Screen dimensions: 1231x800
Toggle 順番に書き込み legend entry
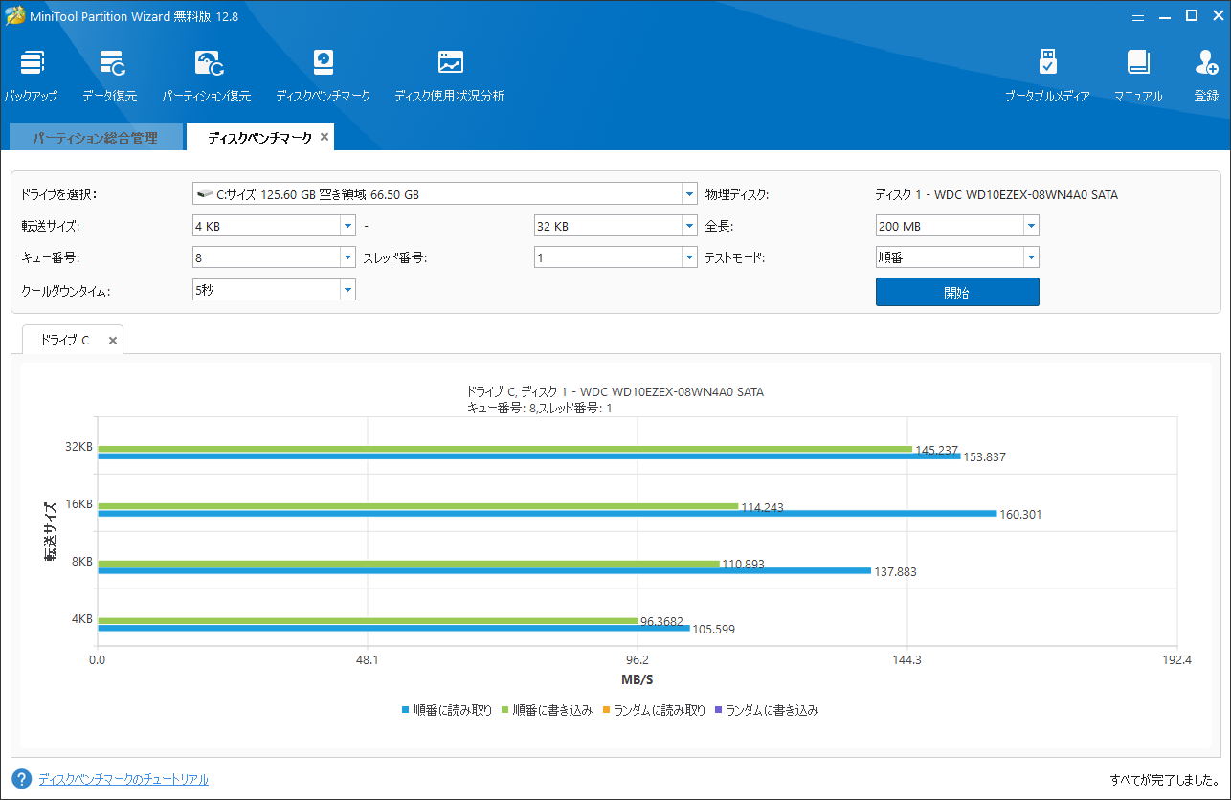pos(547,710)
